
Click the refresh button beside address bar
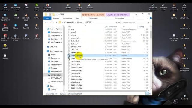coord(119,22)
